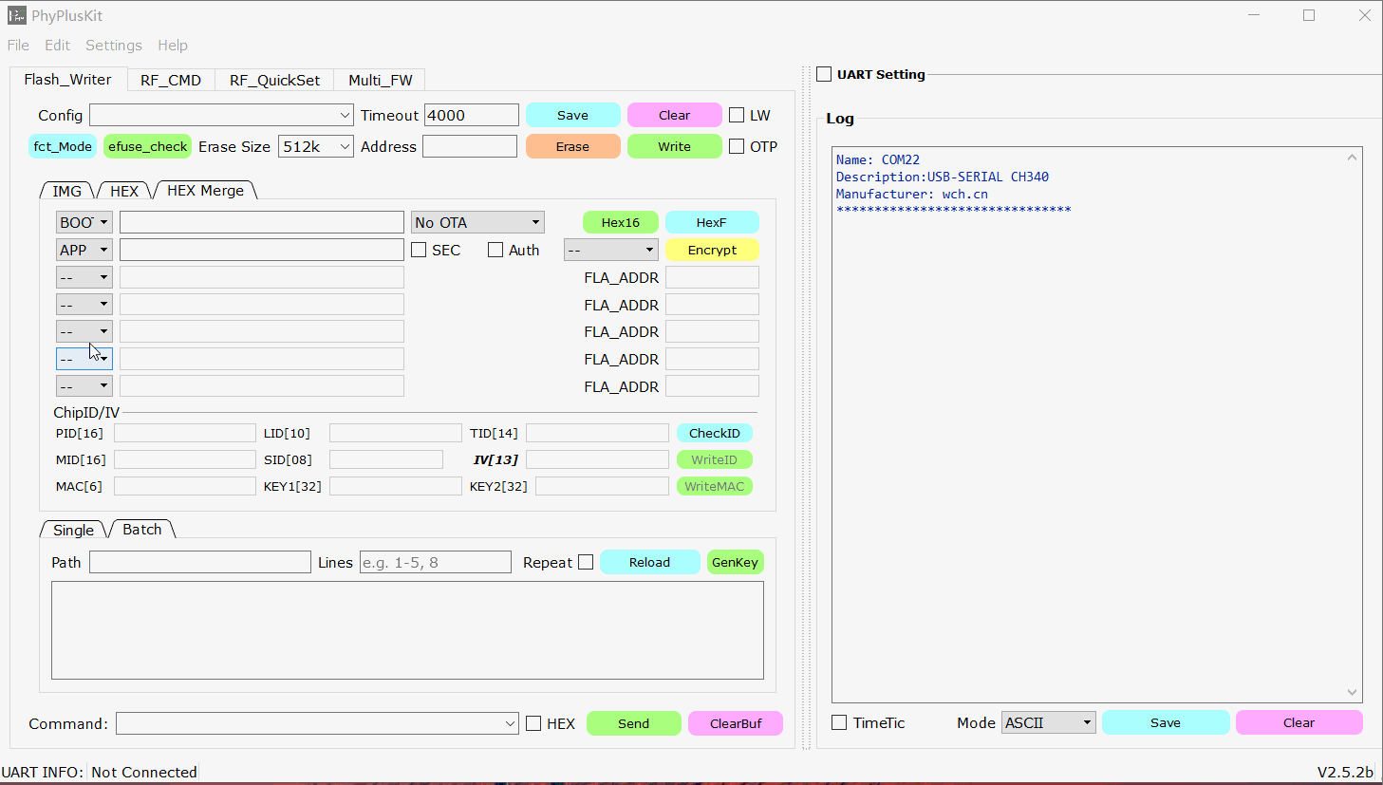Click the GenKey button
The image size is (1383, 785).
[x=735, y=562]
